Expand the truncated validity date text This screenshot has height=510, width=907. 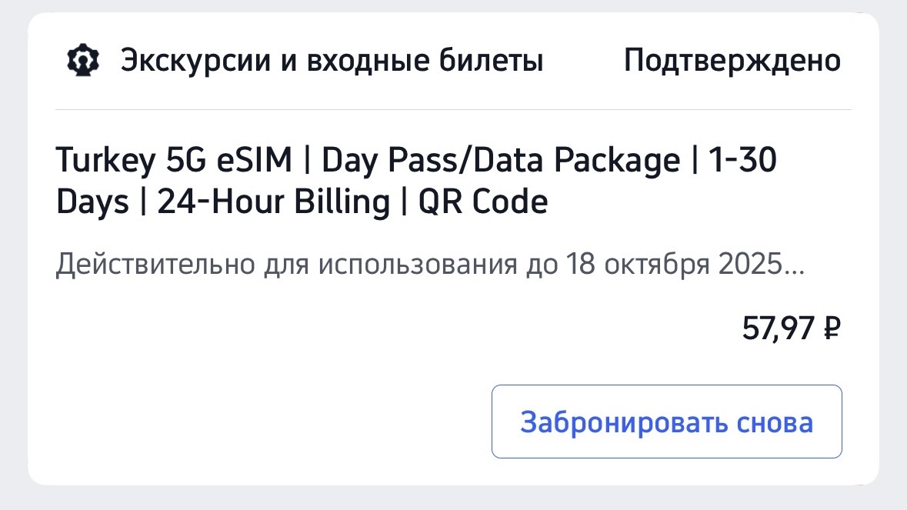click(x=429, y=263)
